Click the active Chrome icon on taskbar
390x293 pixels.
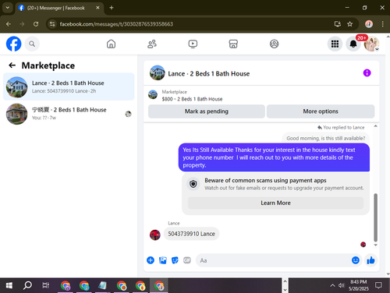[x=159, y=286]
